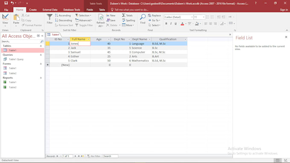This screenshot has height=163, width=290.
Task: Align text right in ribbon
Action: [215, 23]
